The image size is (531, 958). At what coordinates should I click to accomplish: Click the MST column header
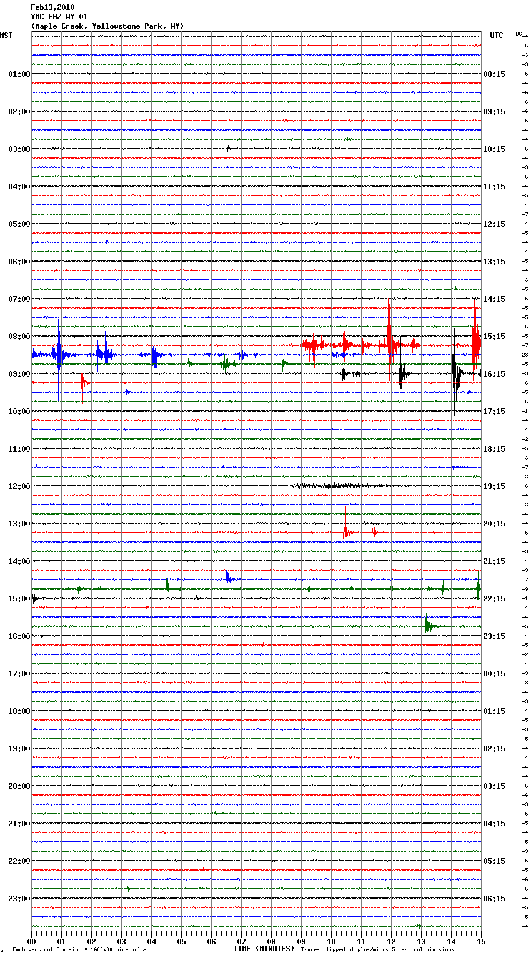tap(6, 36)
